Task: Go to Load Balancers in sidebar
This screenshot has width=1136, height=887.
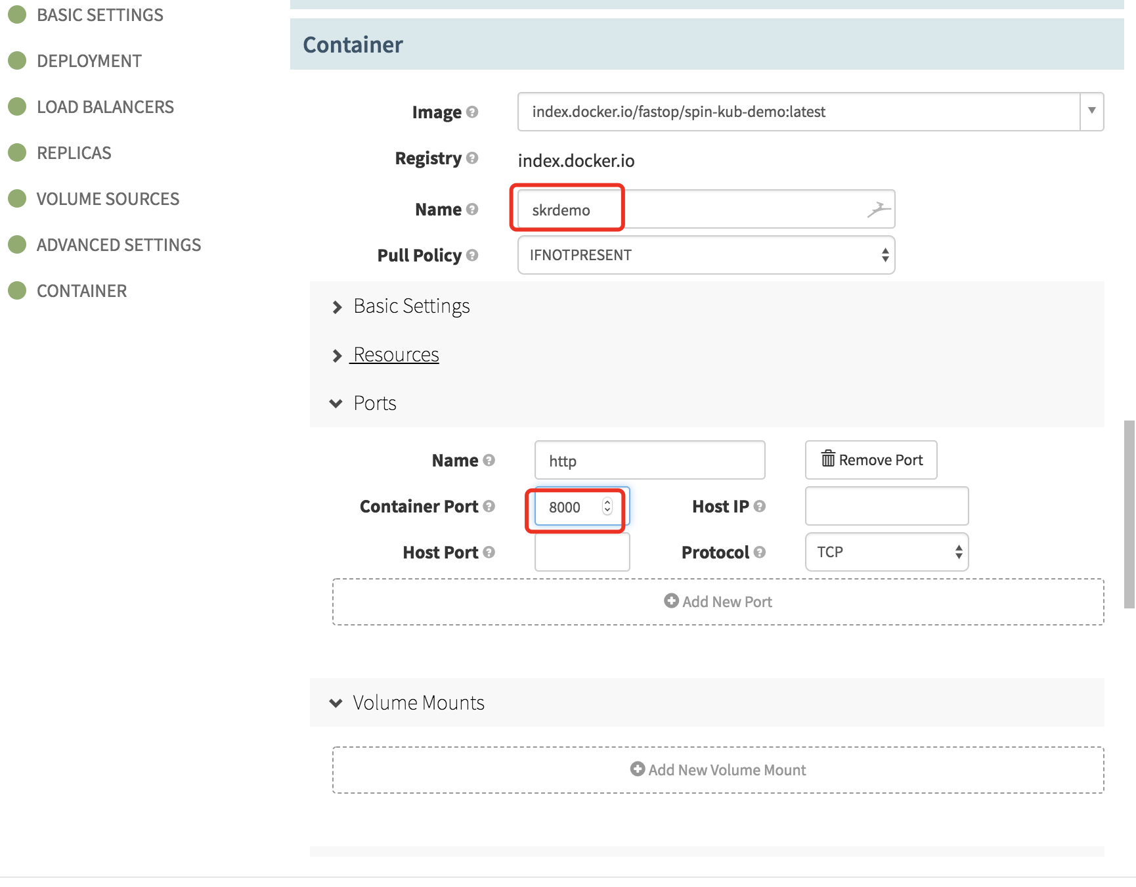Action: pos(105,107)
